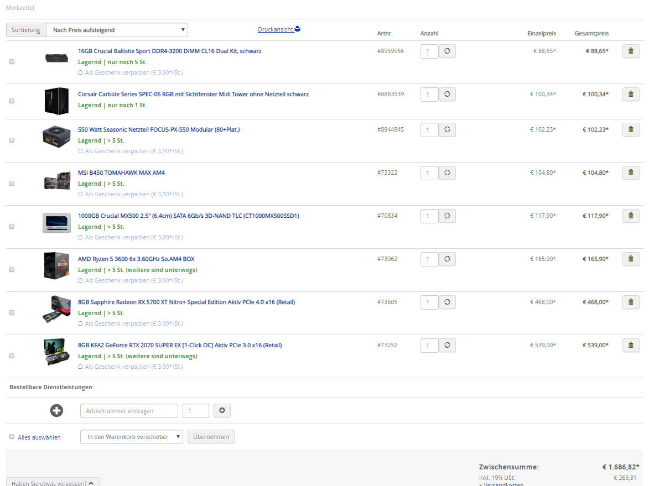Open the 1000GB Crucial MX500 product link
Screen dimensions: 649x486
pyautogui.click(x=188, y=216)
